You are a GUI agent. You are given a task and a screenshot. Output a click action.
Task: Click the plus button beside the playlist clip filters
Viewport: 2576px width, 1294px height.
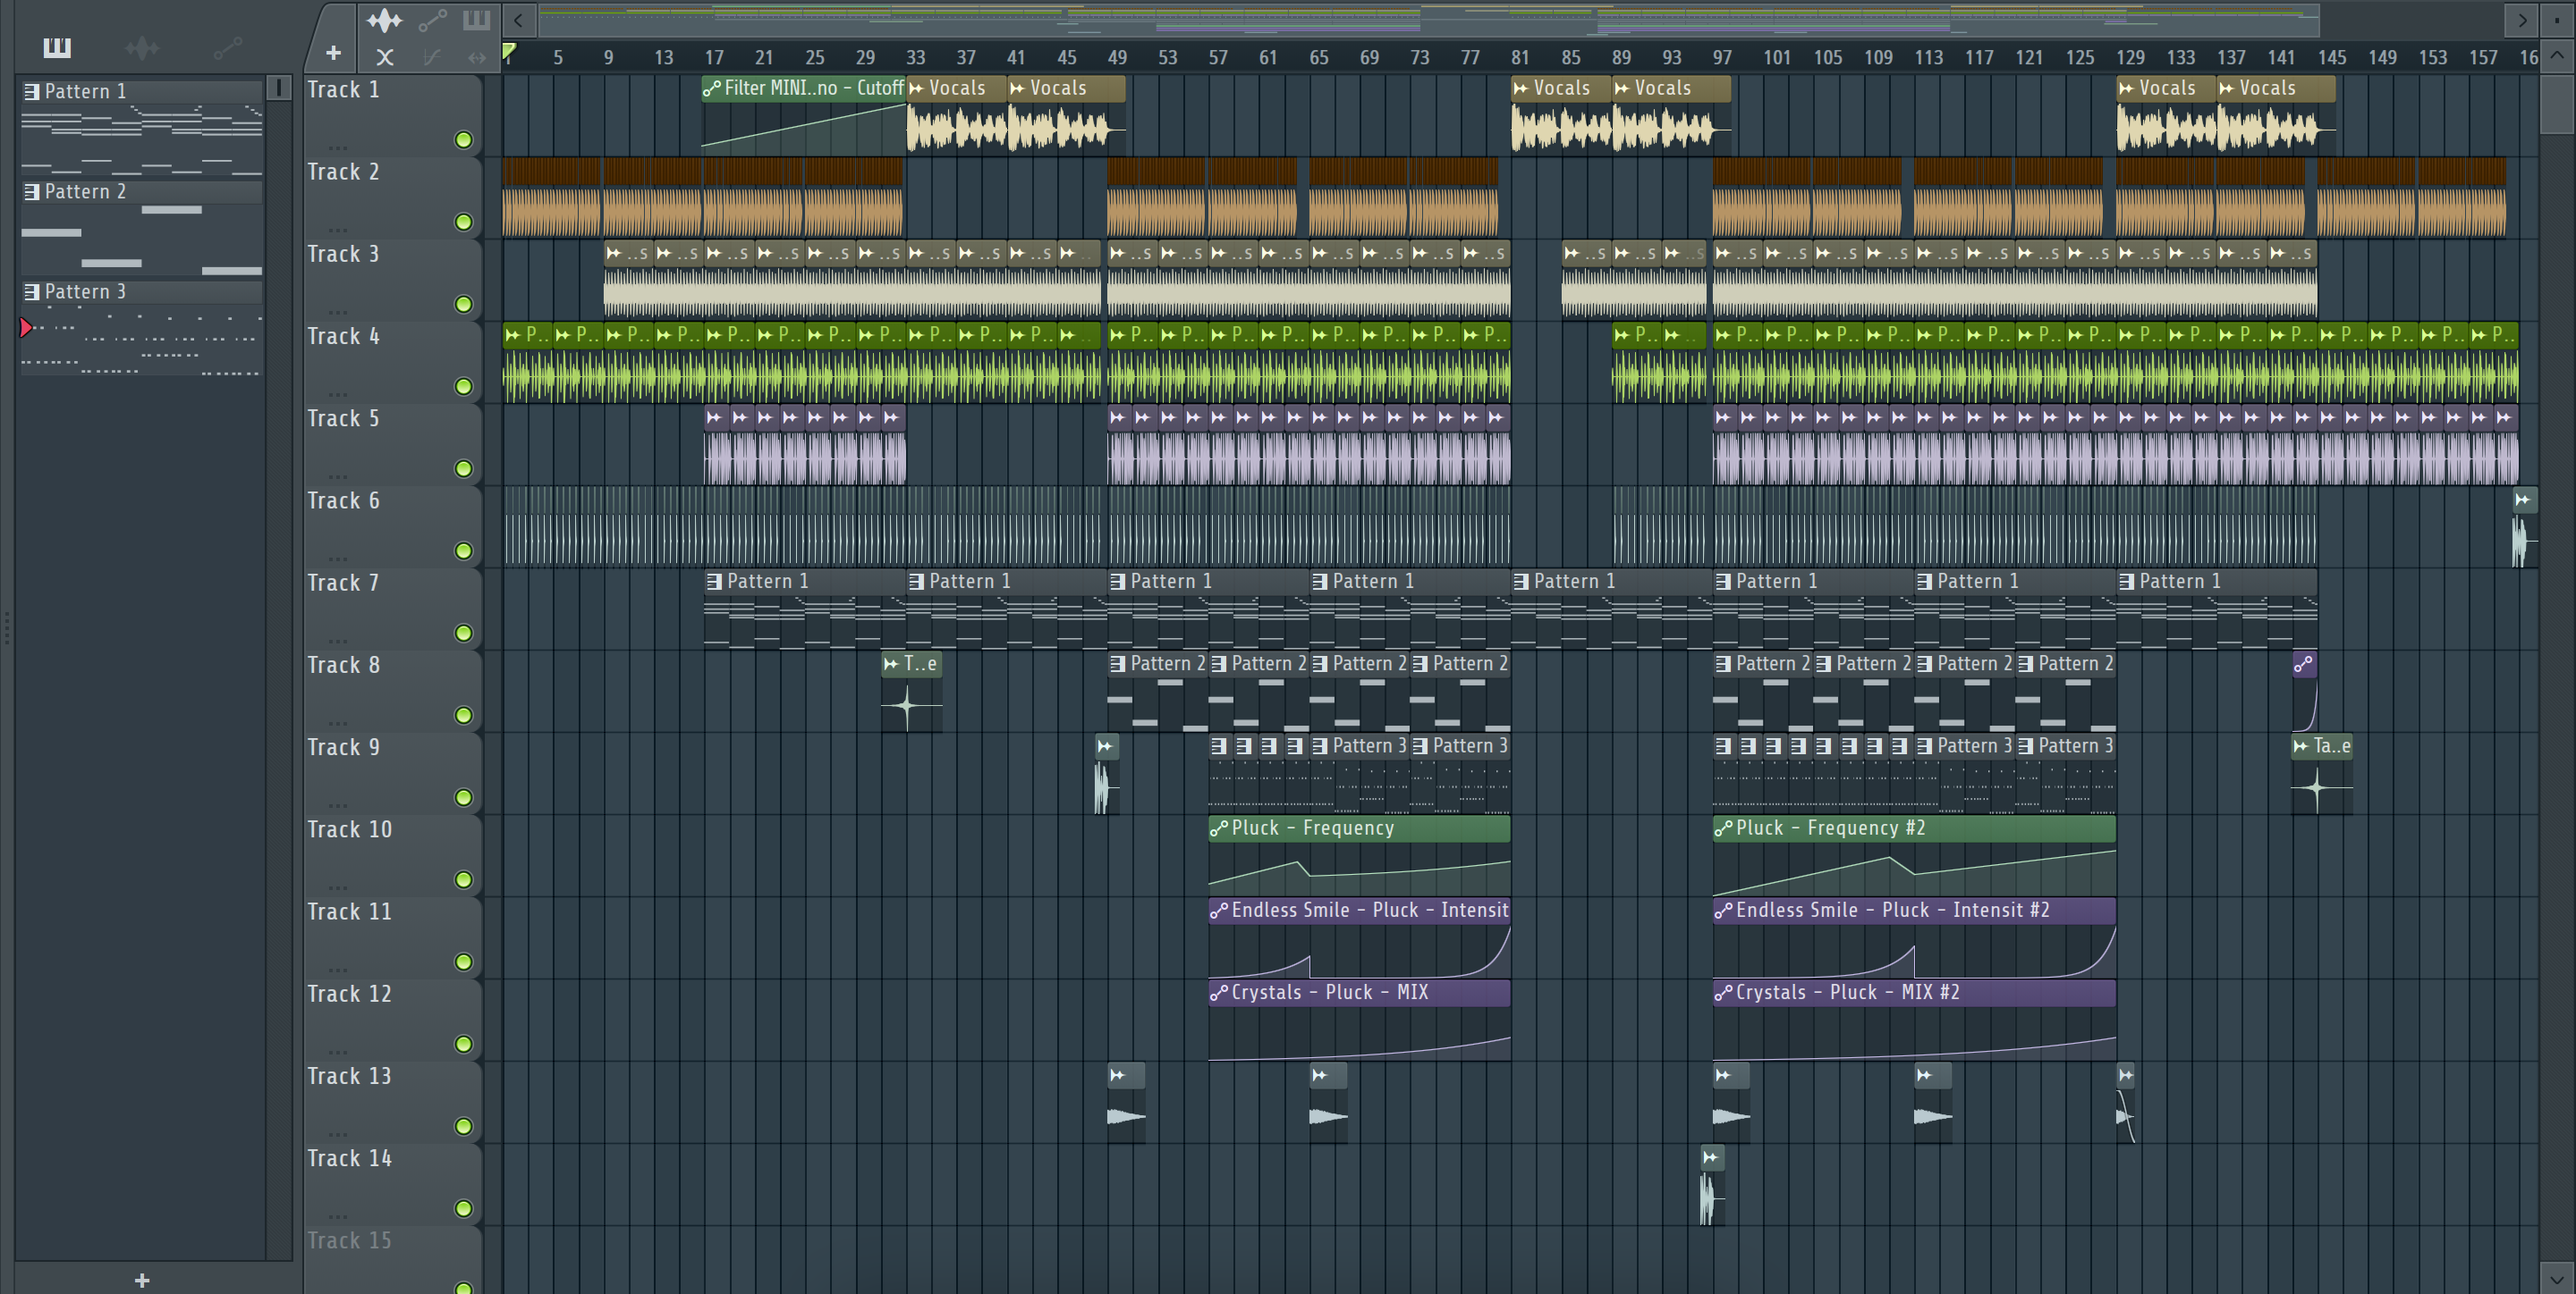(x=333, y=52)
